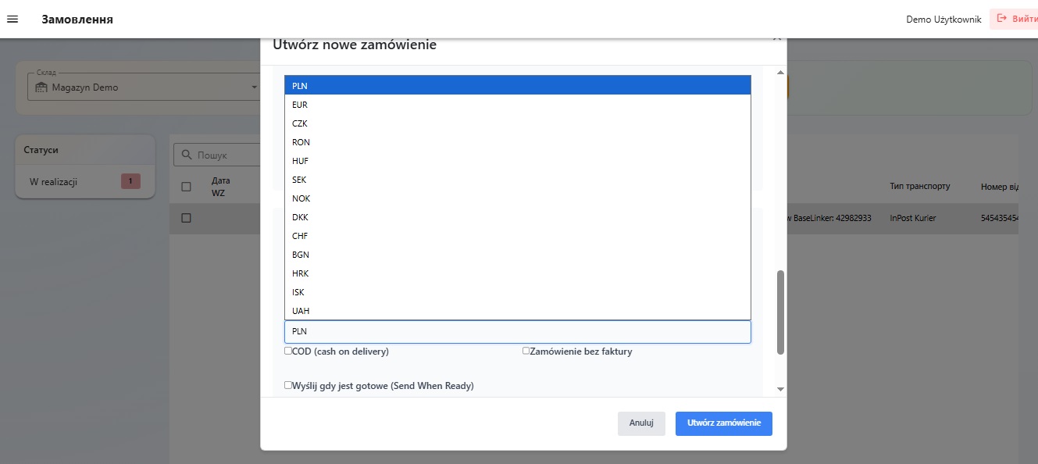The image size is (1038, 464).
Task: Click the W realizacji count badge
Action: click(130, 181)
